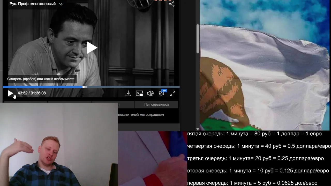Expand the 'Рус. Проф. многоголосый' audio track dropdown
The image size is (331, 186).
[36, 4]
